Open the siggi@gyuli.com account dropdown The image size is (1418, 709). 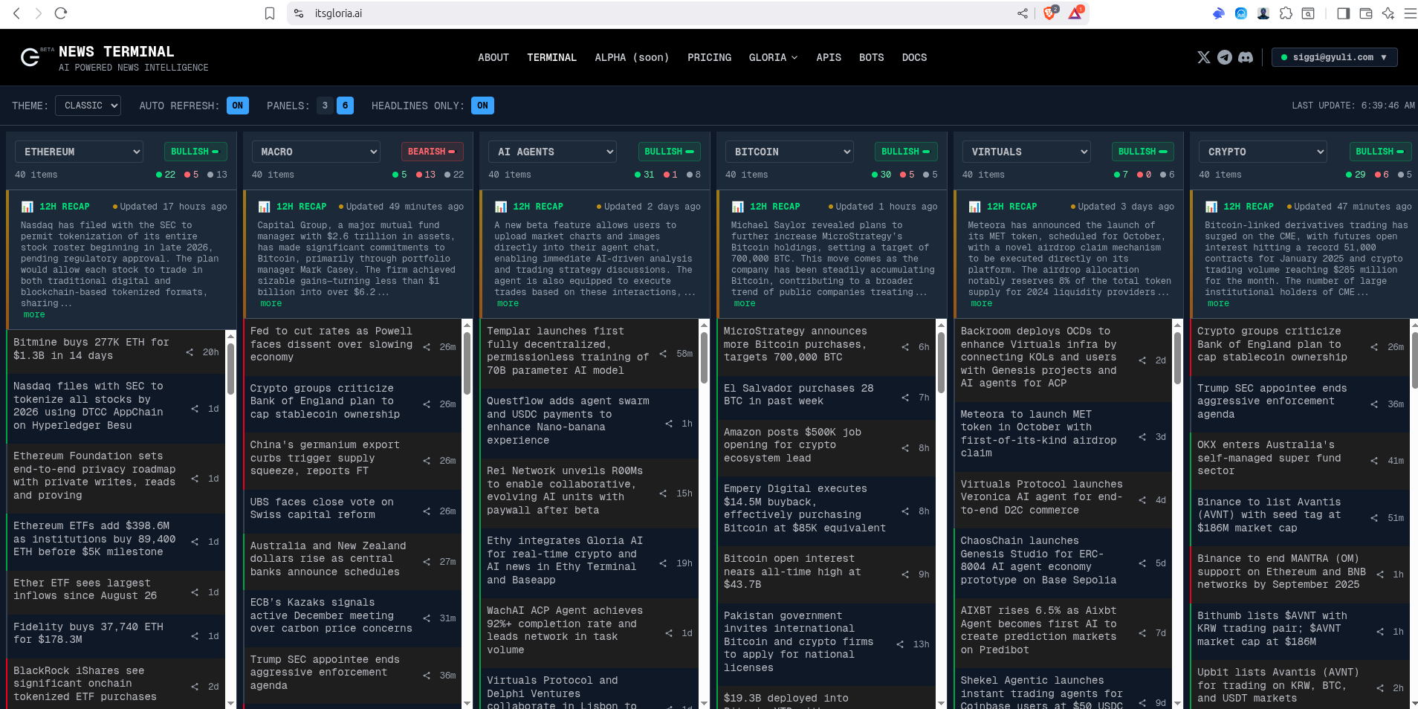coord(1334,57)
